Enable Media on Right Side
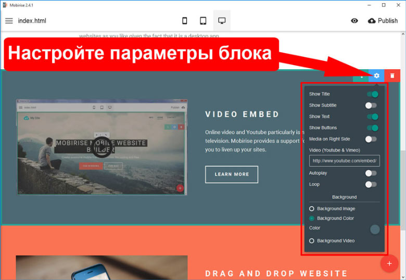Screen dimensions: 406x280 371,139
